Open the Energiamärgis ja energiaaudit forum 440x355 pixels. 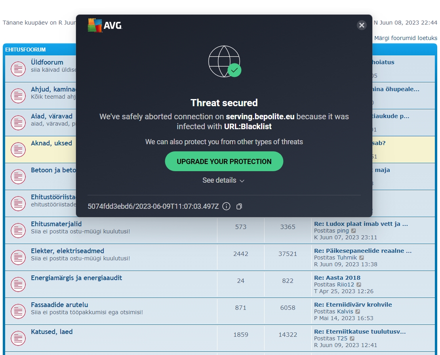pos(76,278)
